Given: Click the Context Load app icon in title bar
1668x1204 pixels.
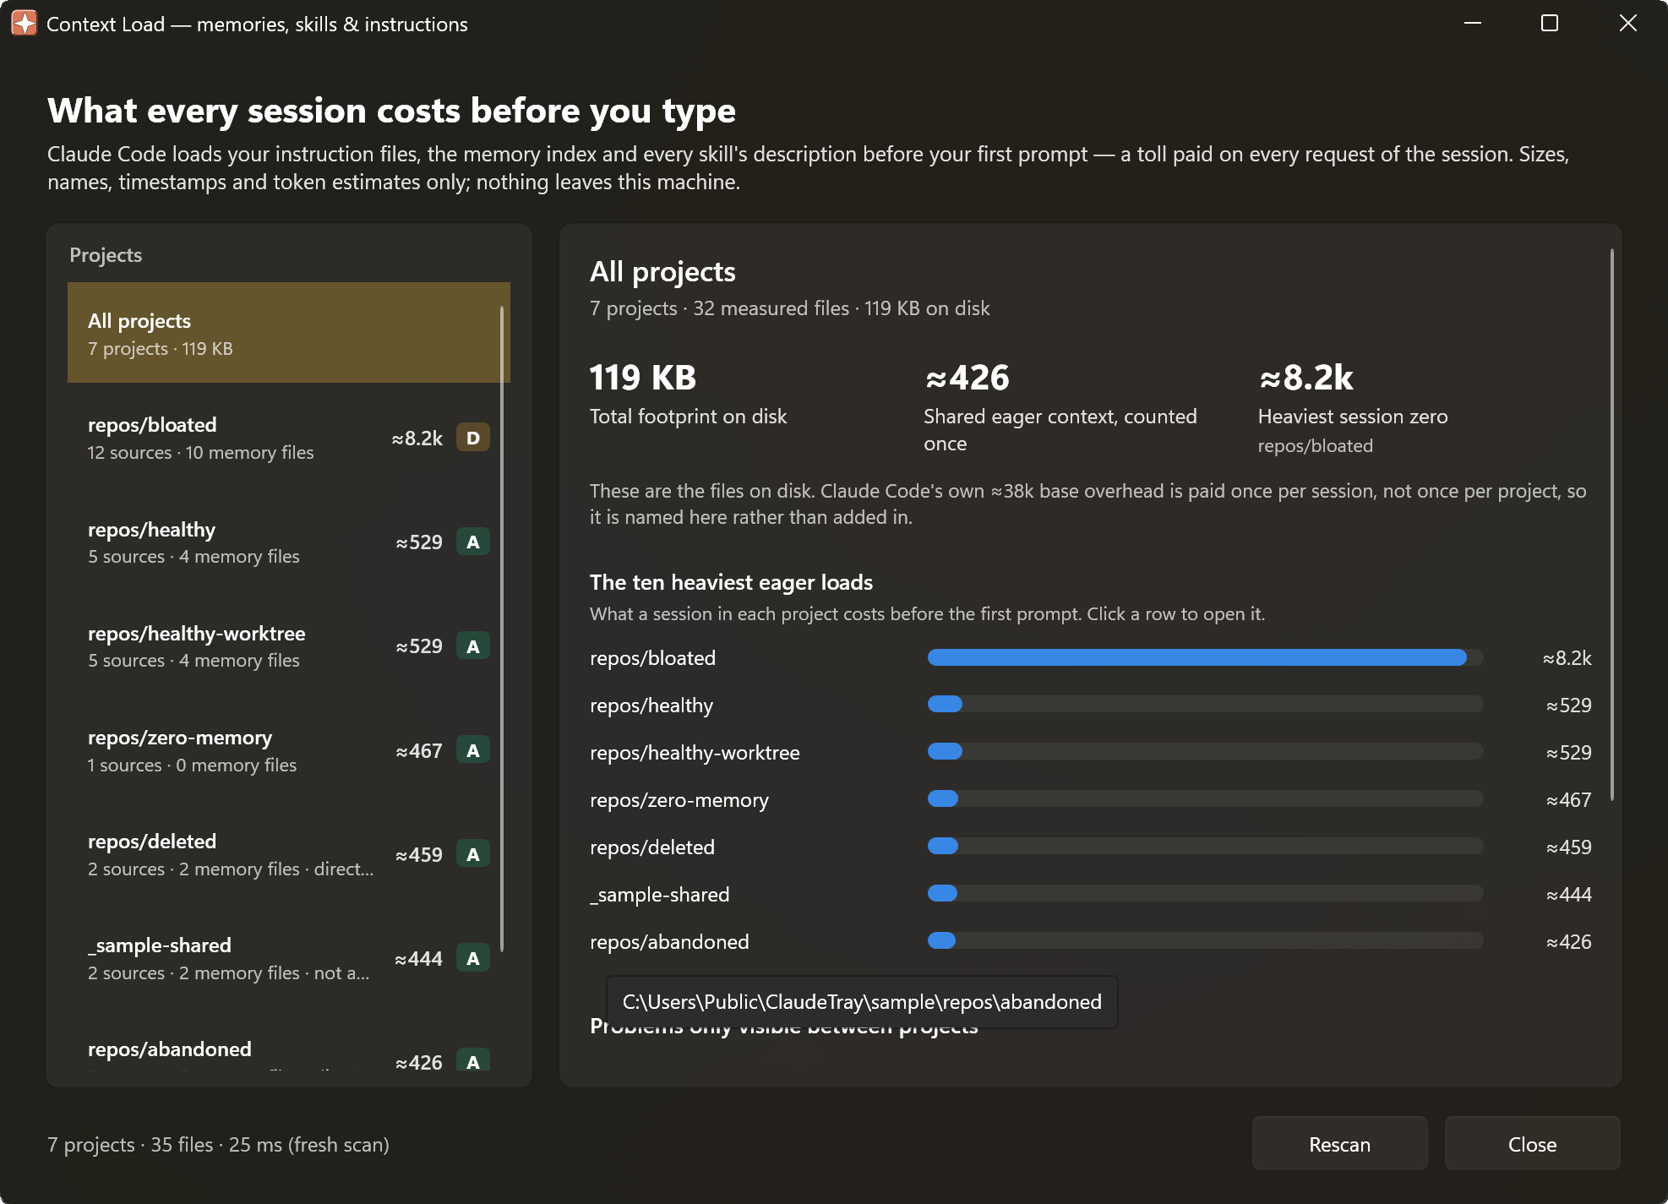Looking at the screenshot, I should coord(24,24).
